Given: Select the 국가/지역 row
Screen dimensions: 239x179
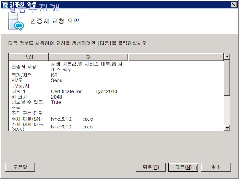Looking at the screenshot, I should point(116,75).
